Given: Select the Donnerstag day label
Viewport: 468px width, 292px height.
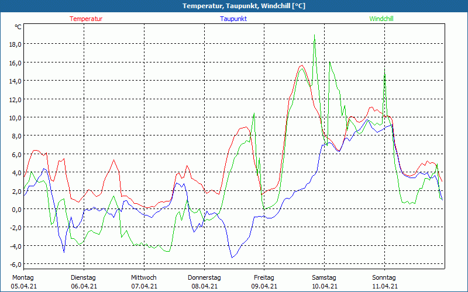Looking at the screenshot, I should click(x=204, y=277).
